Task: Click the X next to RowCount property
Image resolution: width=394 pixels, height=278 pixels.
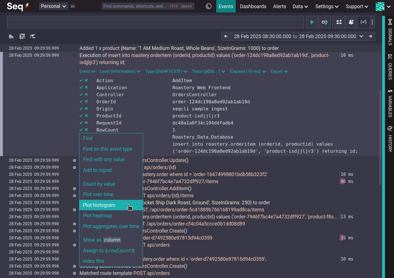Action: 86,130
